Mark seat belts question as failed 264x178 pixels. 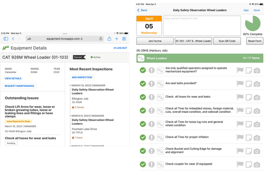pos(152,84)
